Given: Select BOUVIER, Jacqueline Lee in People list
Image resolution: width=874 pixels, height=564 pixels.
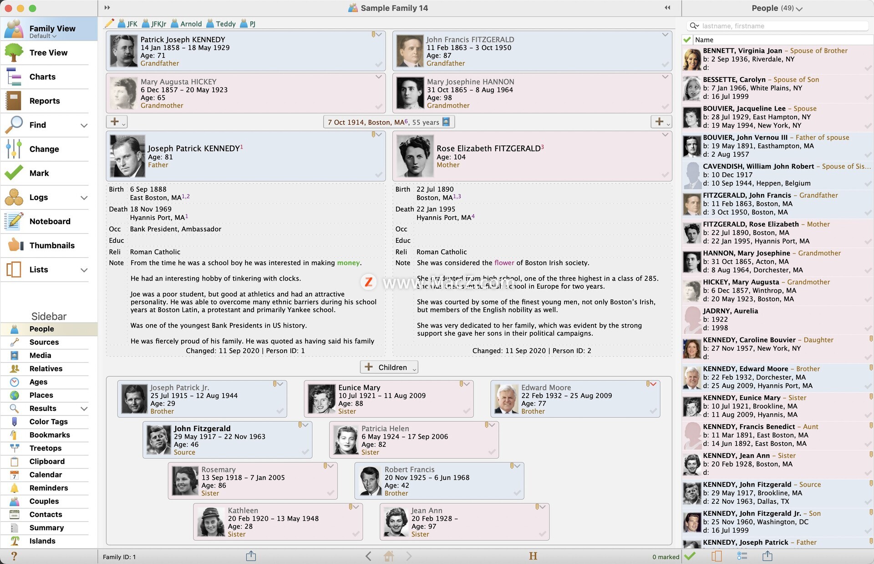Looking at the screenshot, I should point(777,117).
